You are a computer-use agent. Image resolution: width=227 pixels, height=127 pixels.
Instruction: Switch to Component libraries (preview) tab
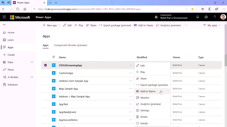point(71,45)
